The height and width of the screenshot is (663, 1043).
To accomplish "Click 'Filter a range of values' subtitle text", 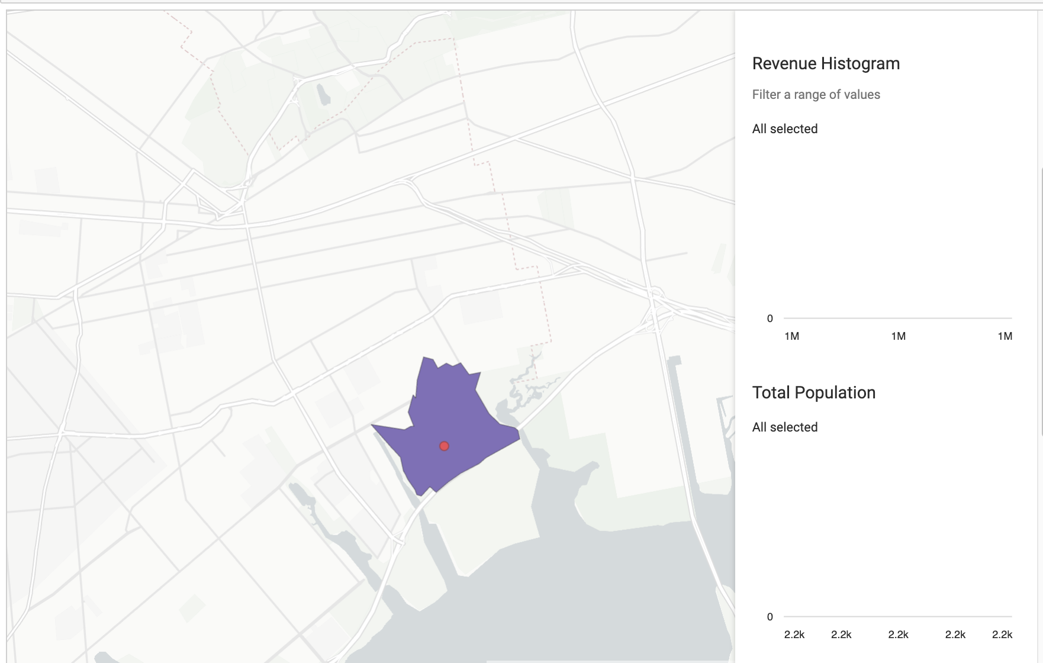I will point(816,94).
